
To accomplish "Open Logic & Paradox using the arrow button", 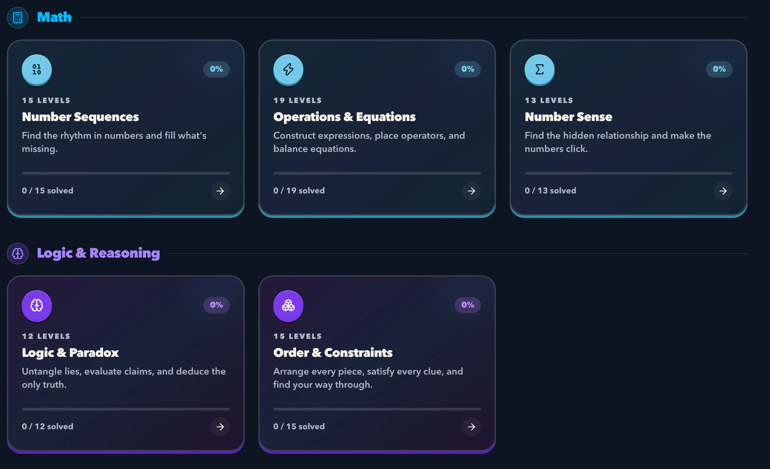I will tap(220, 427).
